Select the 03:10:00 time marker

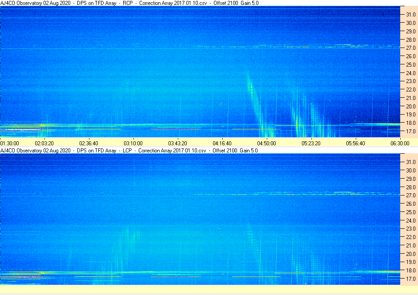coord(133,143)
